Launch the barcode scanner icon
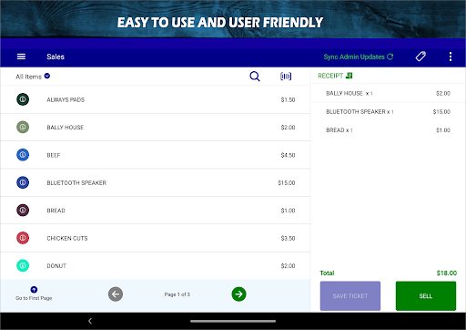Viewport: 466px width, 330px height. (x=286, y=77)
